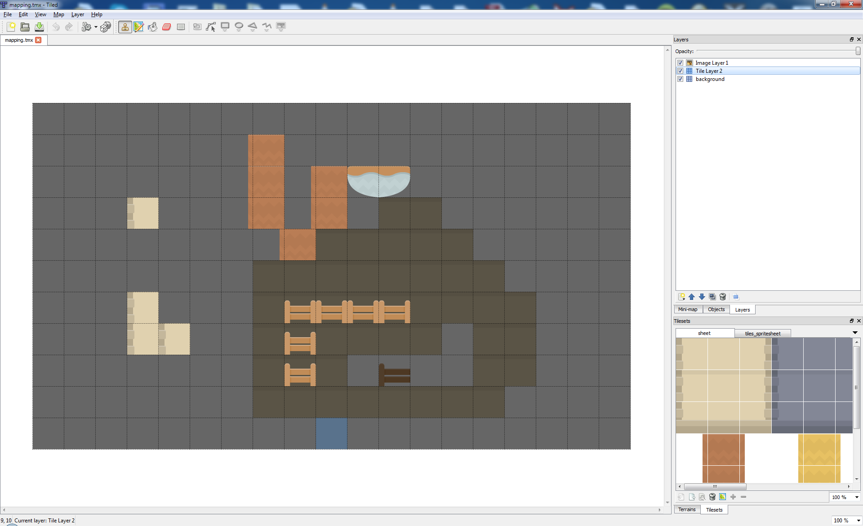Duplicate the selected layer
863x526 pixels.
click(x=712, y=297)
